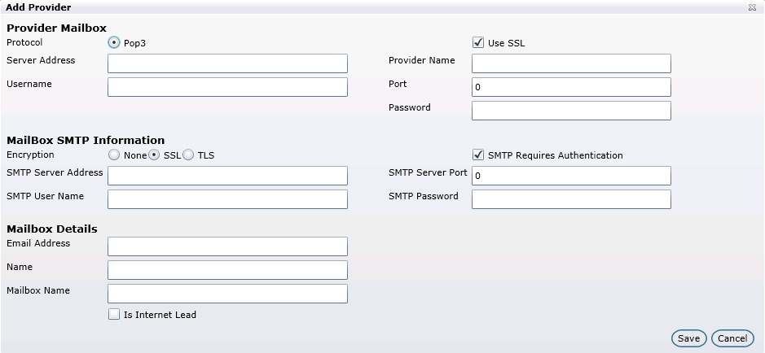The image size is (765, 353).
Task: Focus the Provider Name text box
Action: coord(571,63)
